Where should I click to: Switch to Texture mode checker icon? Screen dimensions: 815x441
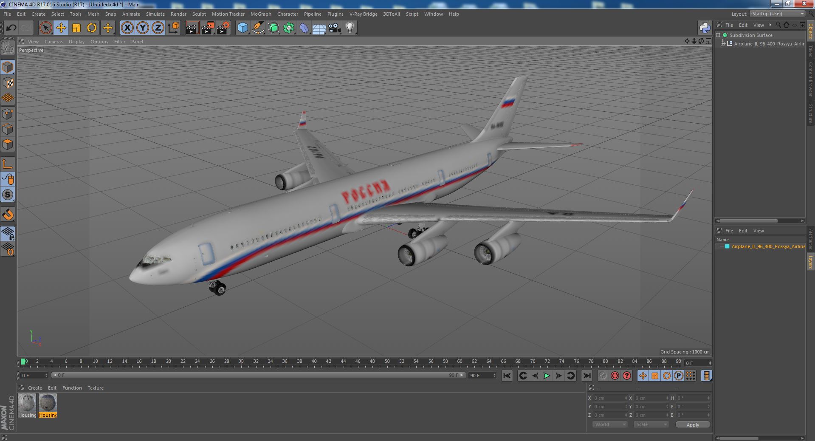click(x=8, y=83)
